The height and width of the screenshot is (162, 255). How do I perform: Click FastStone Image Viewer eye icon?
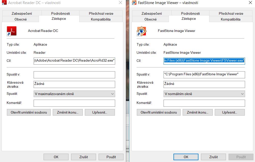point(141,31)
